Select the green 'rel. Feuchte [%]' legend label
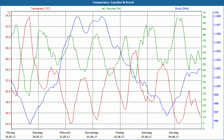The image size is (224, 140). click(111, 9)
